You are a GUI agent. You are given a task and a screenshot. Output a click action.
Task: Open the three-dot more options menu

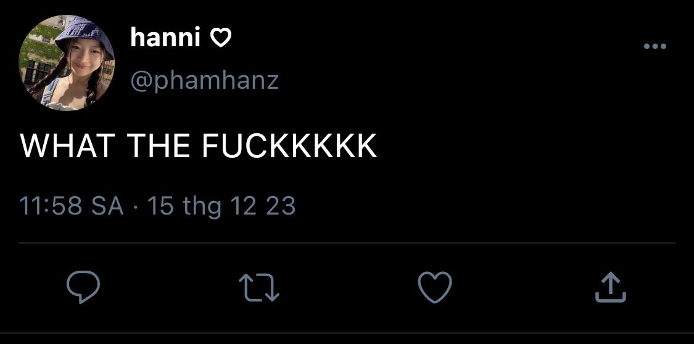pyautogui.click(x=655, y=46)
